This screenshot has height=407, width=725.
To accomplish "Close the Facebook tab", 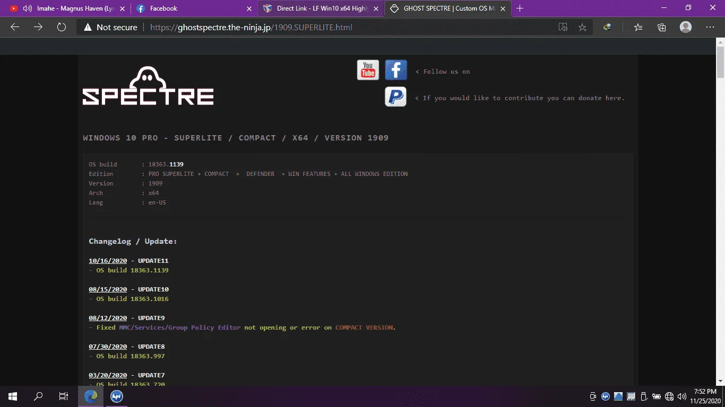I will (x=249, y=8).
